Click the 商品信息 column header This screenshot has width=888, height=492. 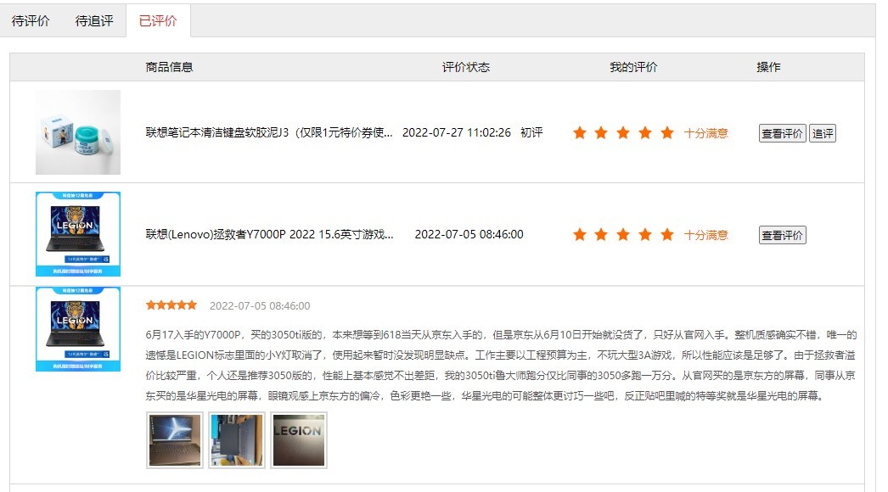coord(169,67)
